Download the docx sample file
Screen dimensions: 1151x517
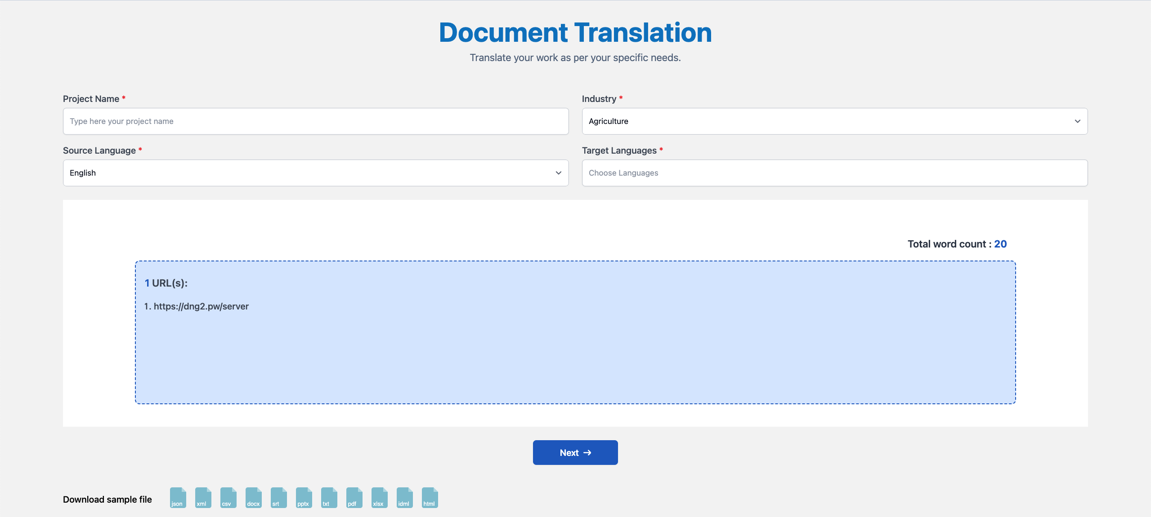tap(253, 498)
